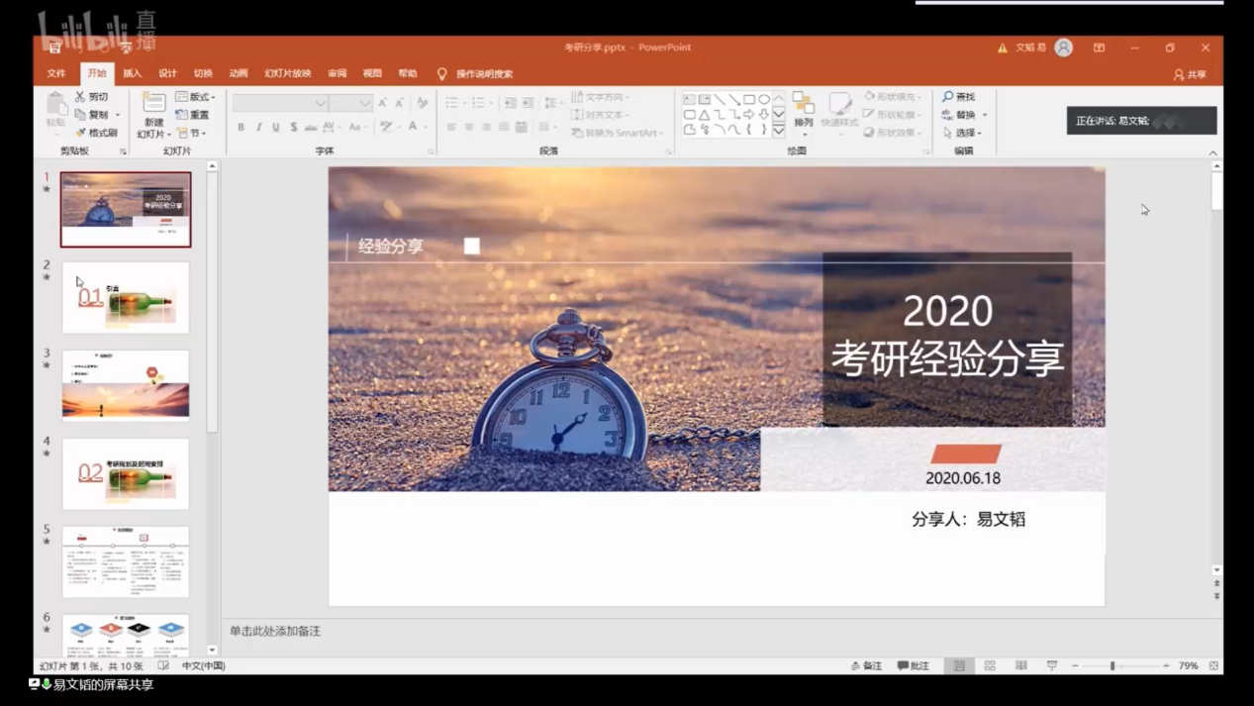
Task: Toggle the 备注 notes pane
Action: tap(866, 666)
